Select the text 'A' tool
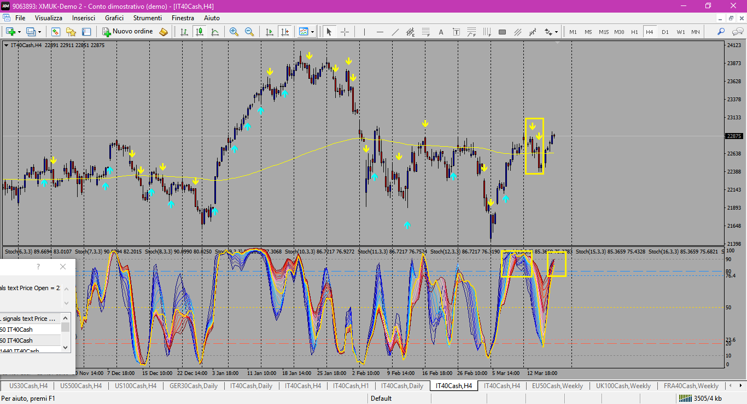 441,32
